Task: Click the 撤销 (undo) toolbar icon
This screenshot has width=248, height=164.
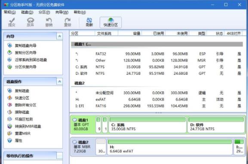Action: click(49, 22)
